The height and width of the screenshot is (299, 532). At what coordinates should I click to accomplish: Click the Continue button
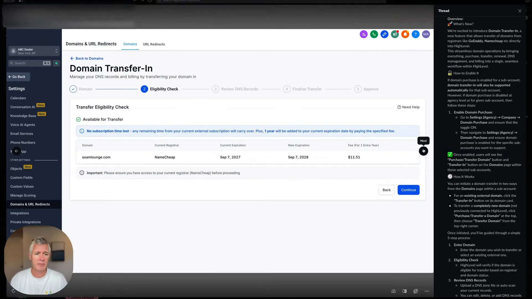(408, 190)
